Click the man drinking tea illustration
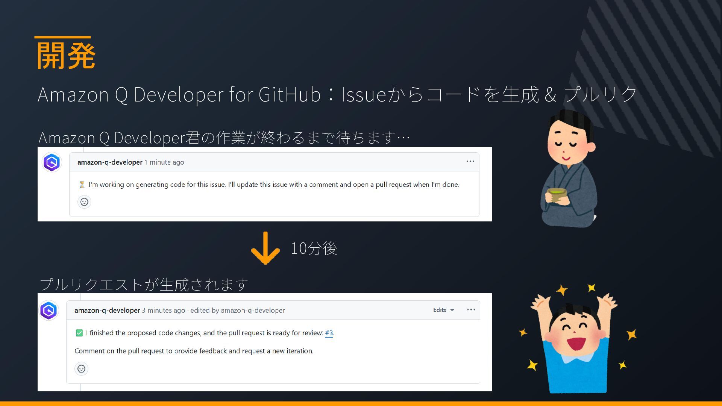The image size is (722, 406). [569, 168]
